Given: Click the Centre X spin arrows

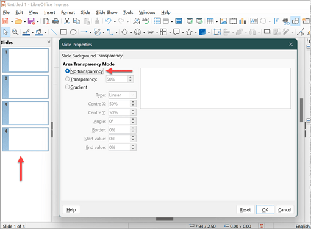Looking at the screenshot, I should [x=133, y=104].
